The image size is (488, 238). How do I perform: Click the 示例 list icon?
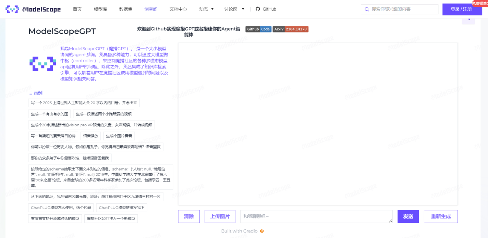tap(30, 93)
